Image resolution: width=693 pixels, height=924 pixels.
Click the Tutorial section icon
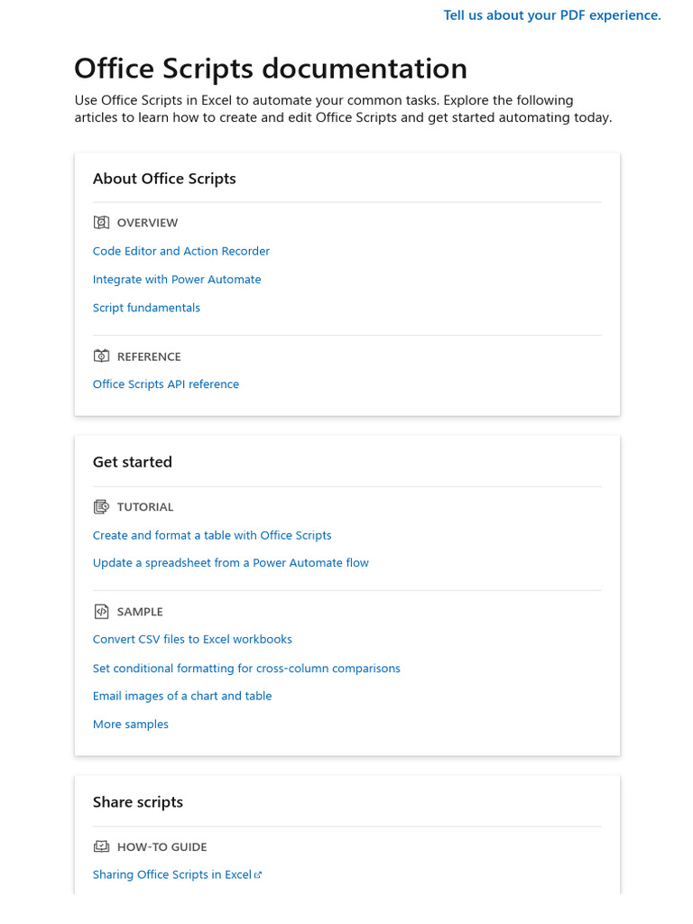101,507
